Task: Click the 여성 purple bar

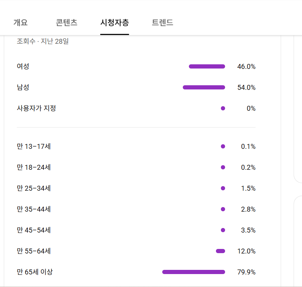Action: 207,67
